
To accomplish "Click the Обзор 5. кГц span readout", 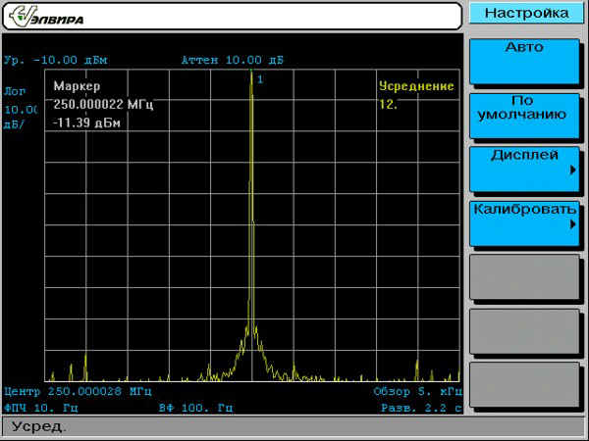I will (x=415, y=391).
